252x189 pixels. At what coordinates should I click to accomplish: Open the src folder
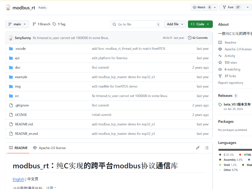click(17, 96)
